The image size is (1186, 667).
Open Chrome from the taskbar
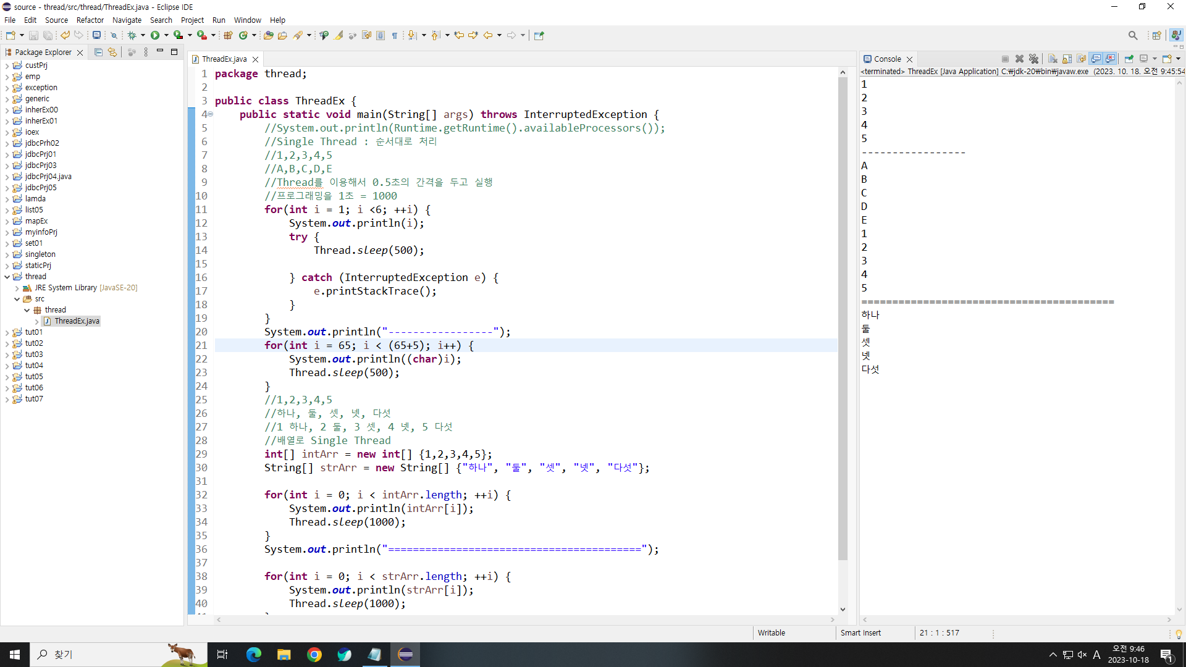[314, 654]
